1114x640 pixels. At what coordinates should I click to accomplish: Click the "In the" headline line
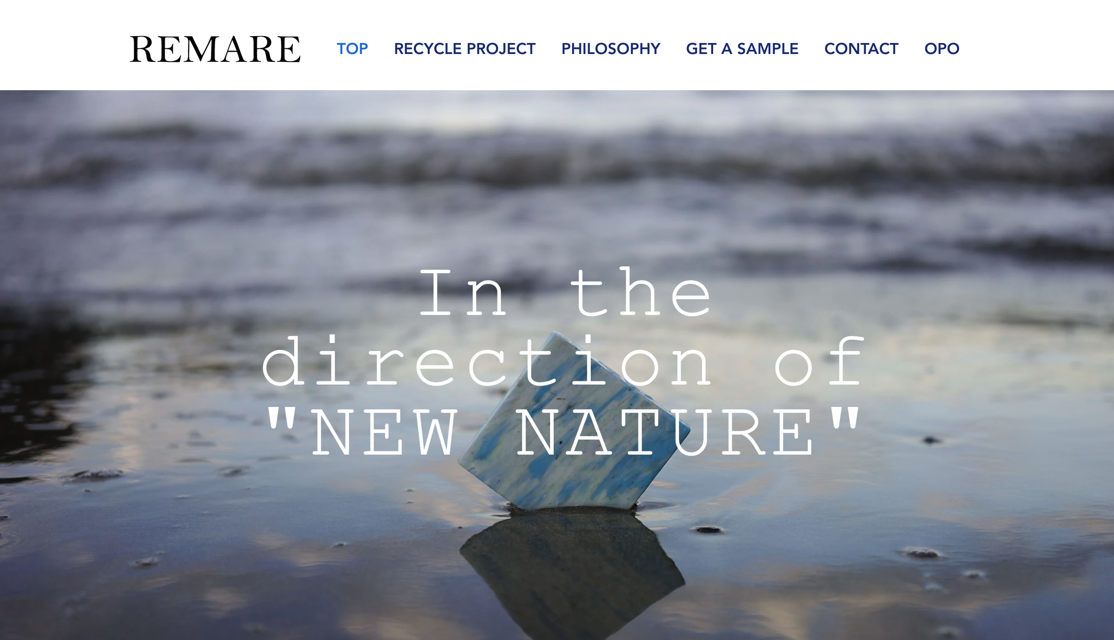coord(565,293)
